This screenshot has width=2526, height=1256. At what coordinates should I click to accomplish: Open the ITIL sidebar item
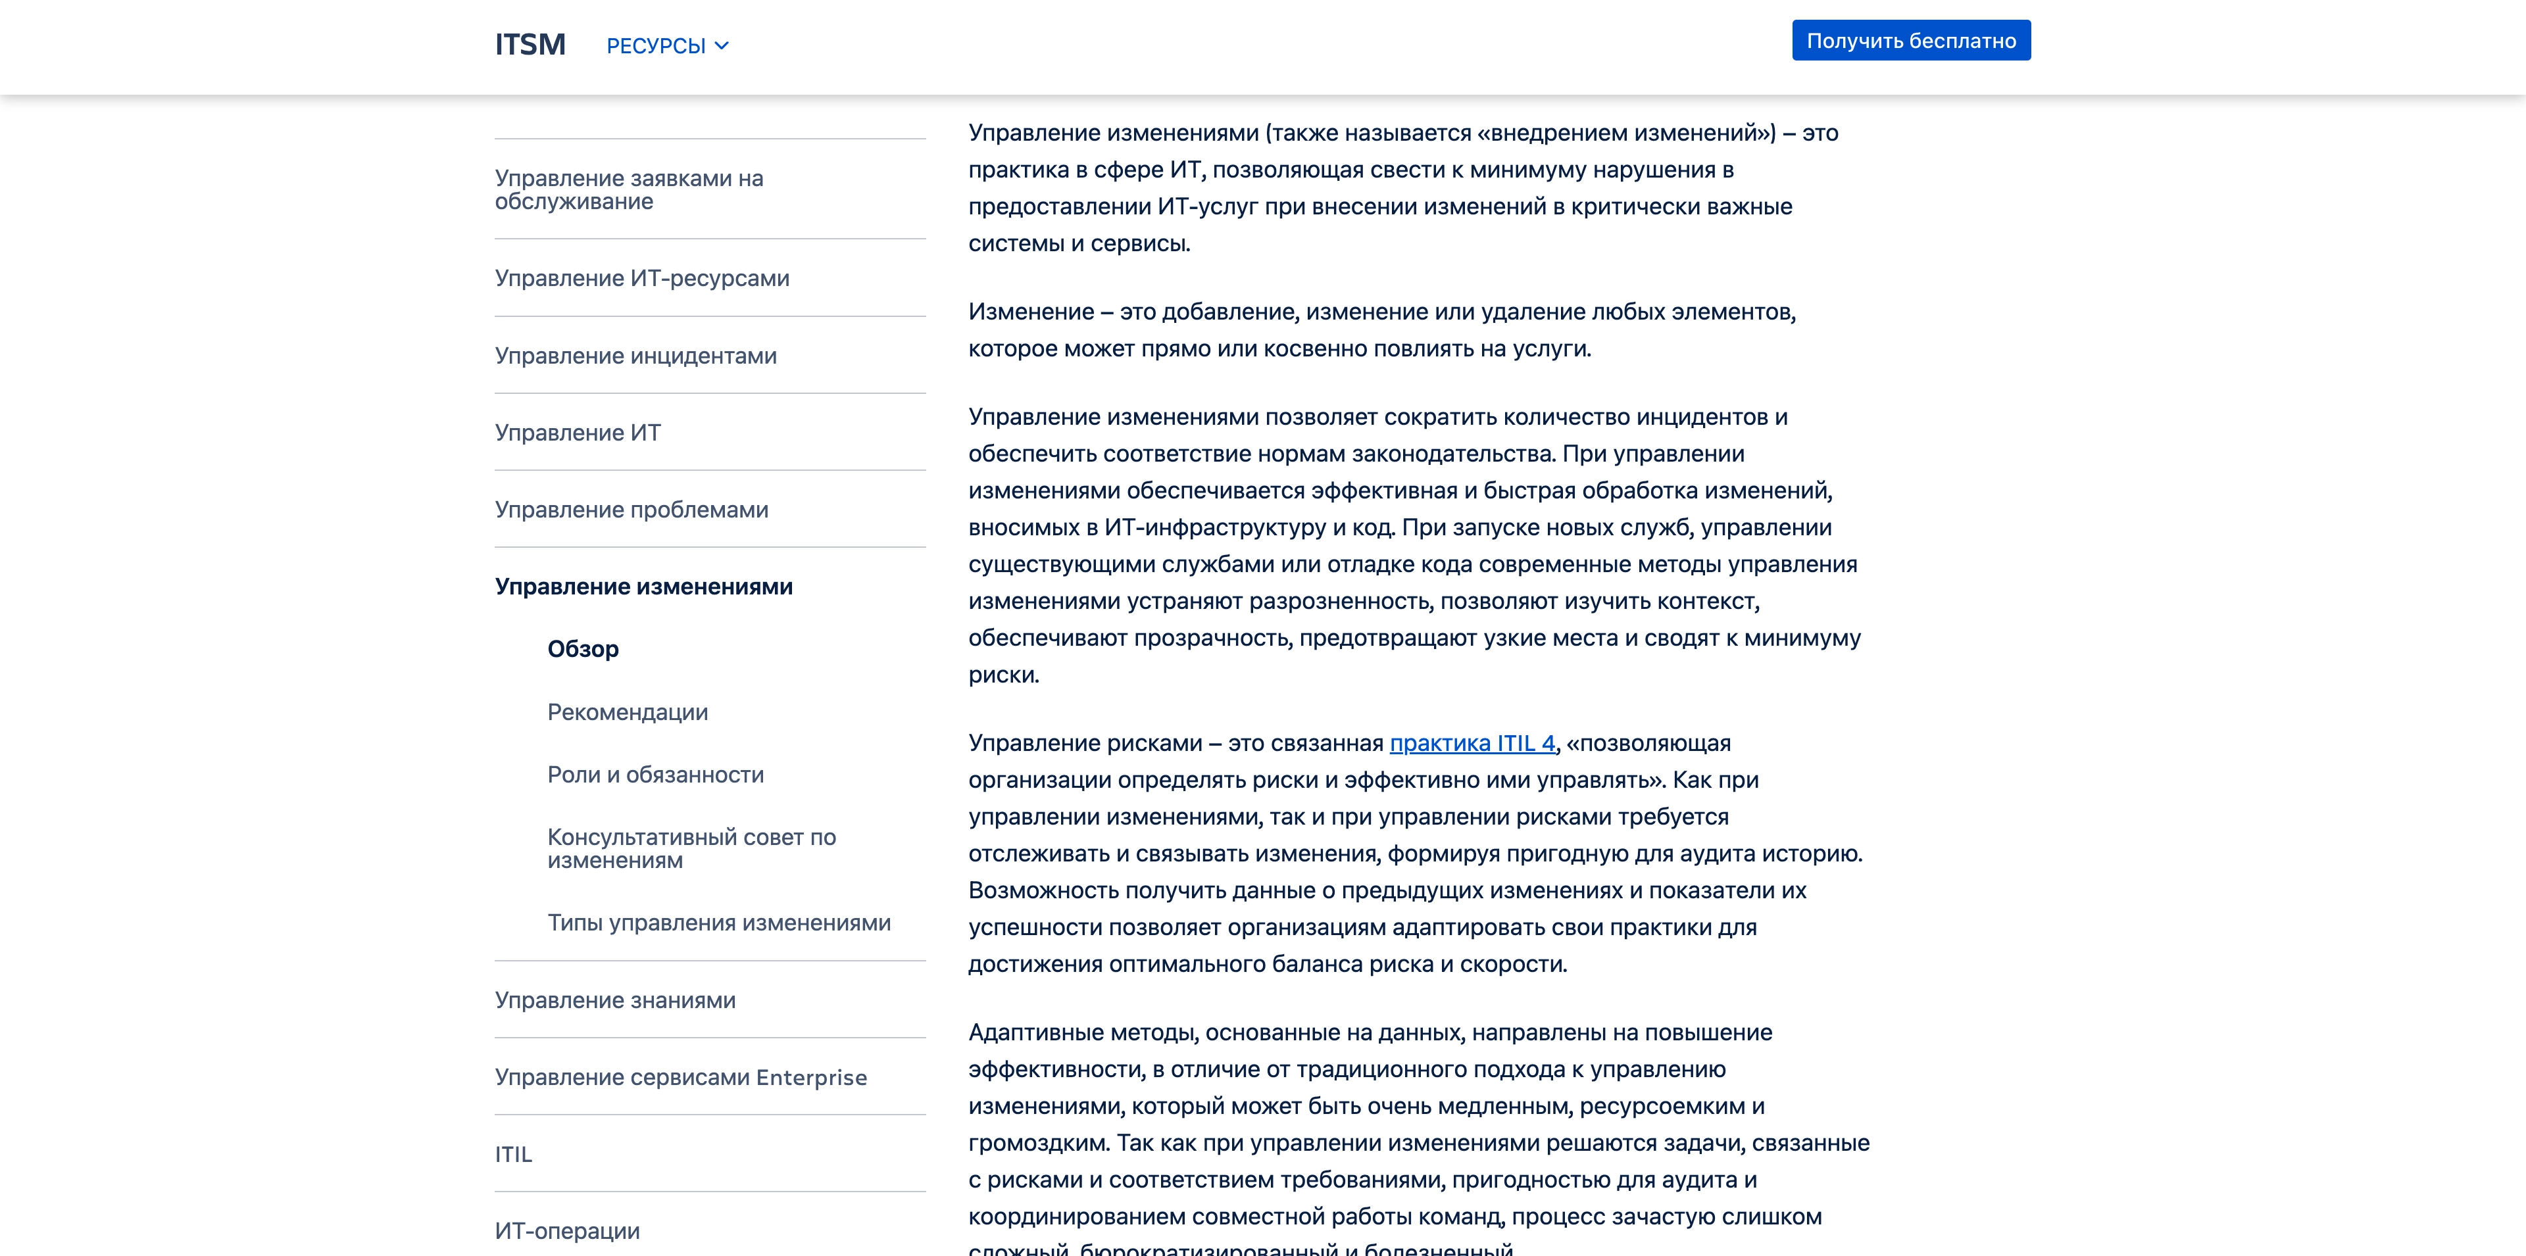[513, 1154]
